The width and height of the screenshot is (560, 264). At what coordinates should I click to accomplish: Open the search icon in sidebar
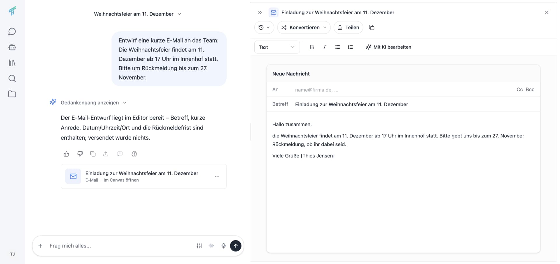pos(12,78)
